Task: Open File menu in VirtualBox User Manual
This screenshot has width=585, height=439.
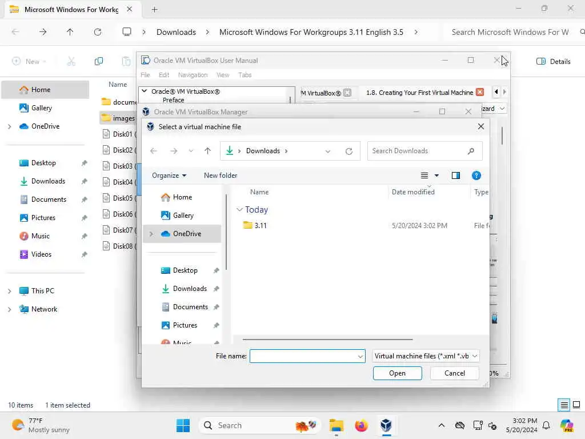Action: pos(145,75)
